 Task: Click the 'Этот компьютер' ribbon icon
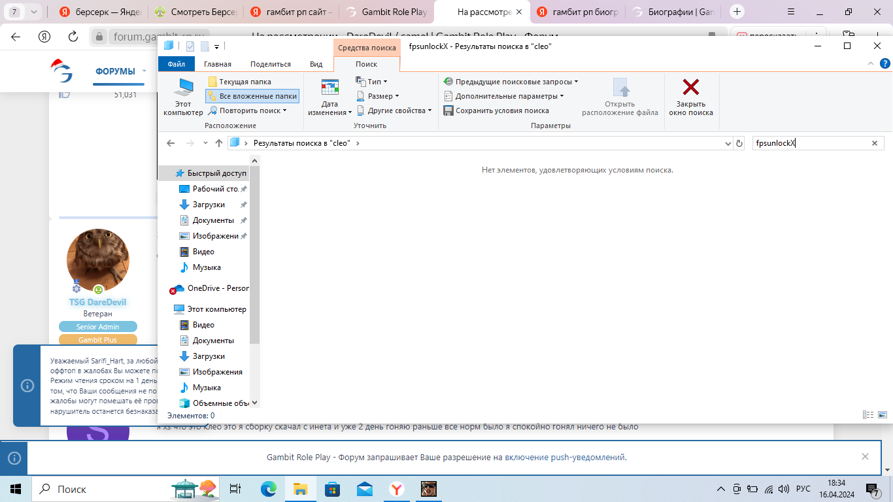(183, 96)
